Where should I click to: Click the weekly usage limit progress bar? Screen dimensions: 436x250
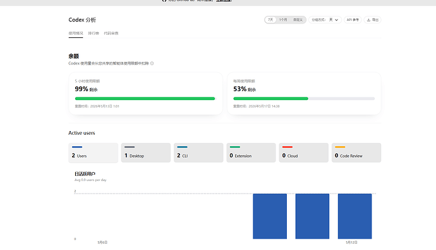[304, 99]
